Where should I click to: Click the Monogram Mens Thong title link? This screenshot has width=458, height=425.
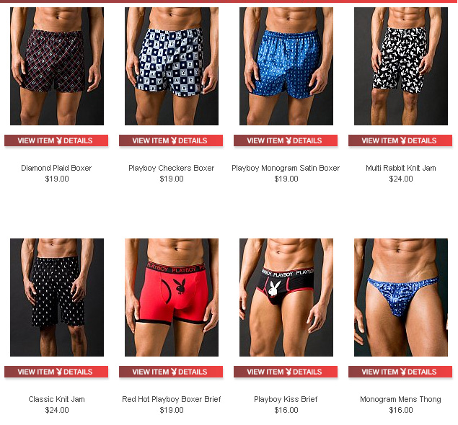(x=400, y=399)
